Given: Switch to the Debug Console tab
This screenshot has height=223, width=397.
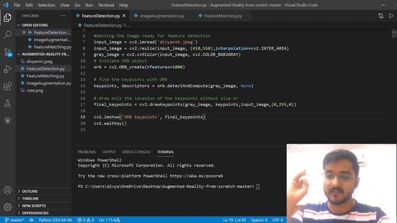Looking at the screenshot, I should click(x=136, y=152).
